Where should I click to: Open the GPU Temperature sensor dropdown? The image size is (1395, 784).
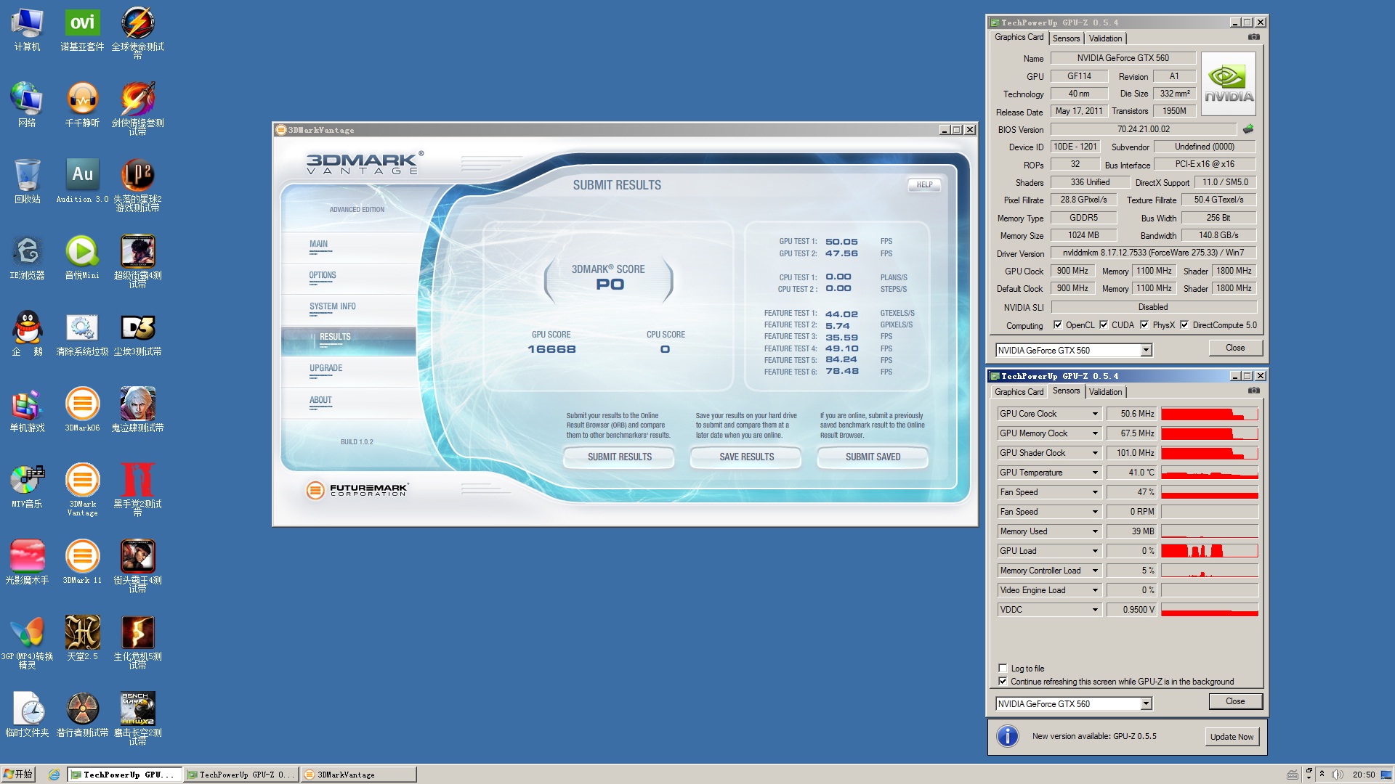pos(1095,473)
